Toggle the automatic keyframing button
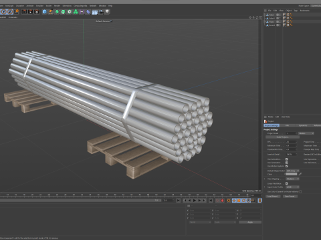The height and width of the screenshot is (240, 321). tap(222, 201)
